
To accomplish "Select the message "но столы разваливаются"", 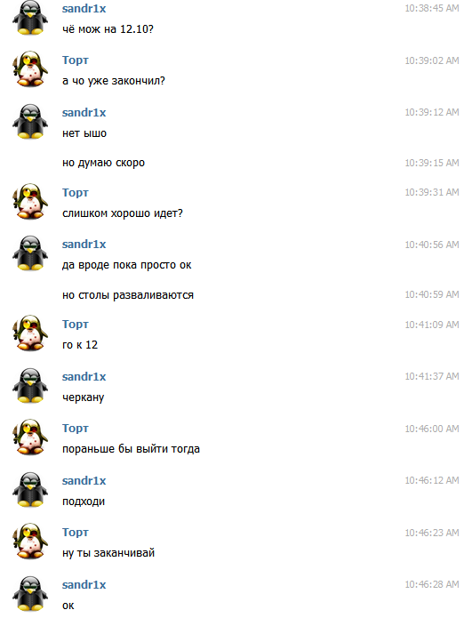I will [128, 295].
